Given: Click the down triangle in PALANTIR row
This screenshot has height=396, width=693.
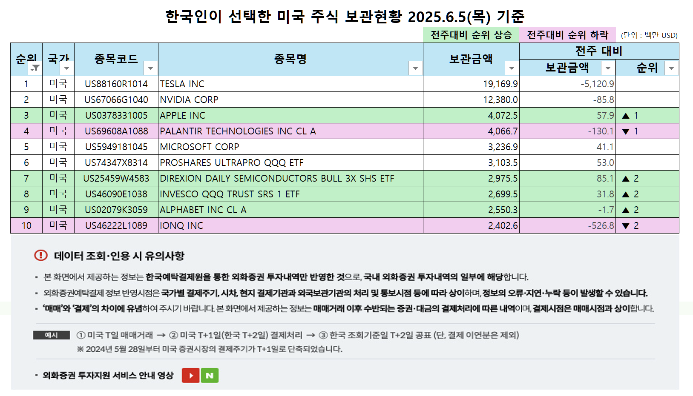Looking at the screenshot, I should [626, 131].
